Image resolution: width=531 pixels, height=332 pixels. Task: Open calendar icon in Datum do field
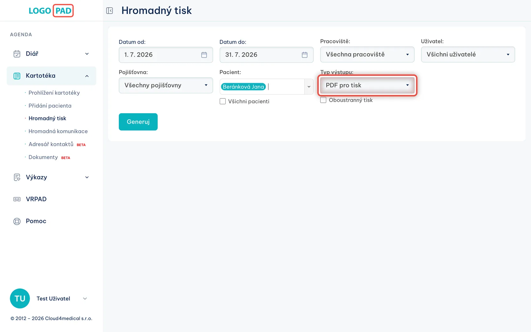tap(305, 55)
